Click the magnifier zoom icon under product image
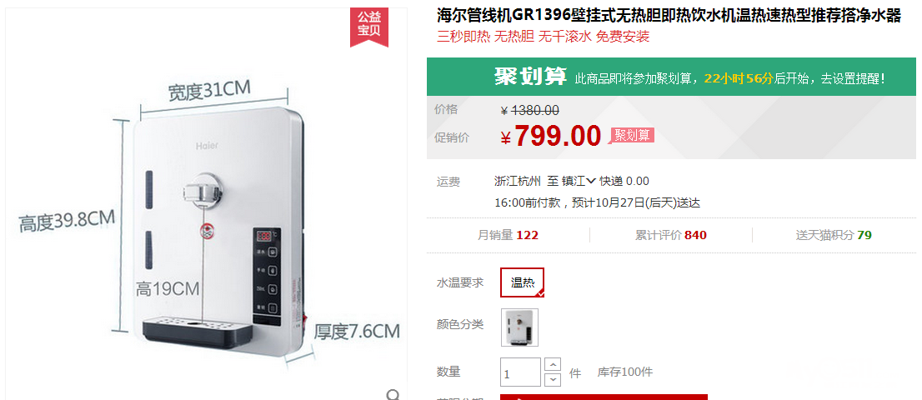The image size is (922, 400). (393, 395)
